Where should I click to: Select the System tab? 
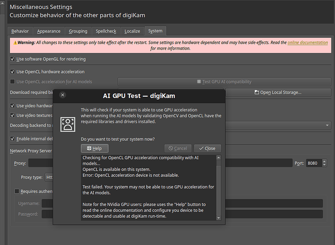[155, 31]
